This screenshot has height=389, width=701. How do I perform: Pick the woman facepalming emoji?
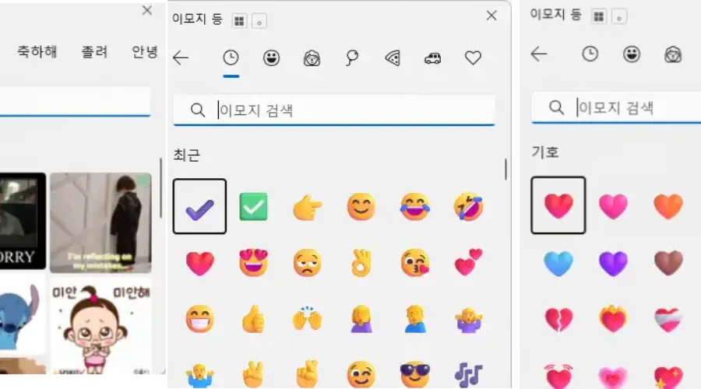[361, 319]
